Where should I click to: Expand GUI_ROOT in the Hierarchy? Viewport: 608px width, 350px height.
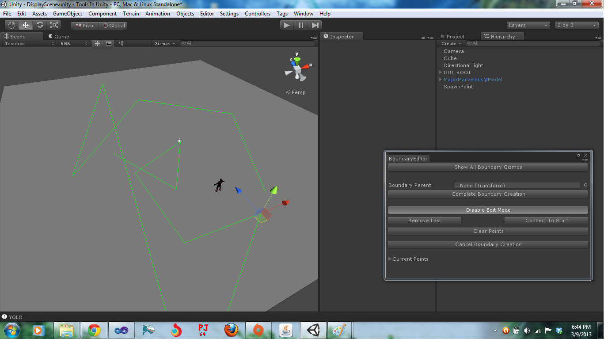click(x=441, y=72)
